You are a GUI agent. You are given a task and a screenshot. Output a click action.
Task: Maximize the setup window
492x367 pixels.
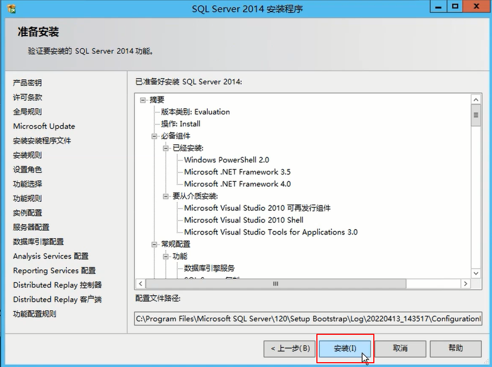pyautogui.click(x=455, y=6)
